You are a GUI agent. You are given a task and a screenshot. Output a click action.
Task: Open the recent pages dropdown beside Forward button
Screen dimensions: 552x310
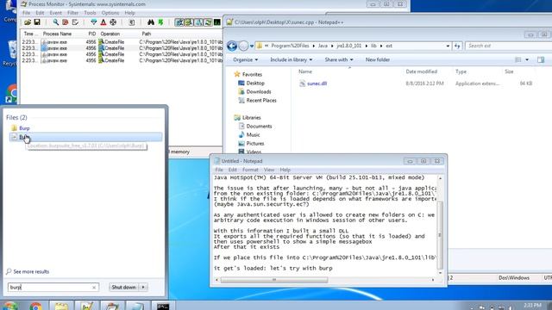click(252, 46)
